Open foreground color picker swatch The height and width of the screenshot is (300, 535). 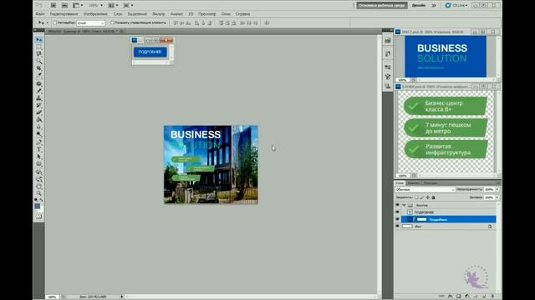[x=37, y=206]
